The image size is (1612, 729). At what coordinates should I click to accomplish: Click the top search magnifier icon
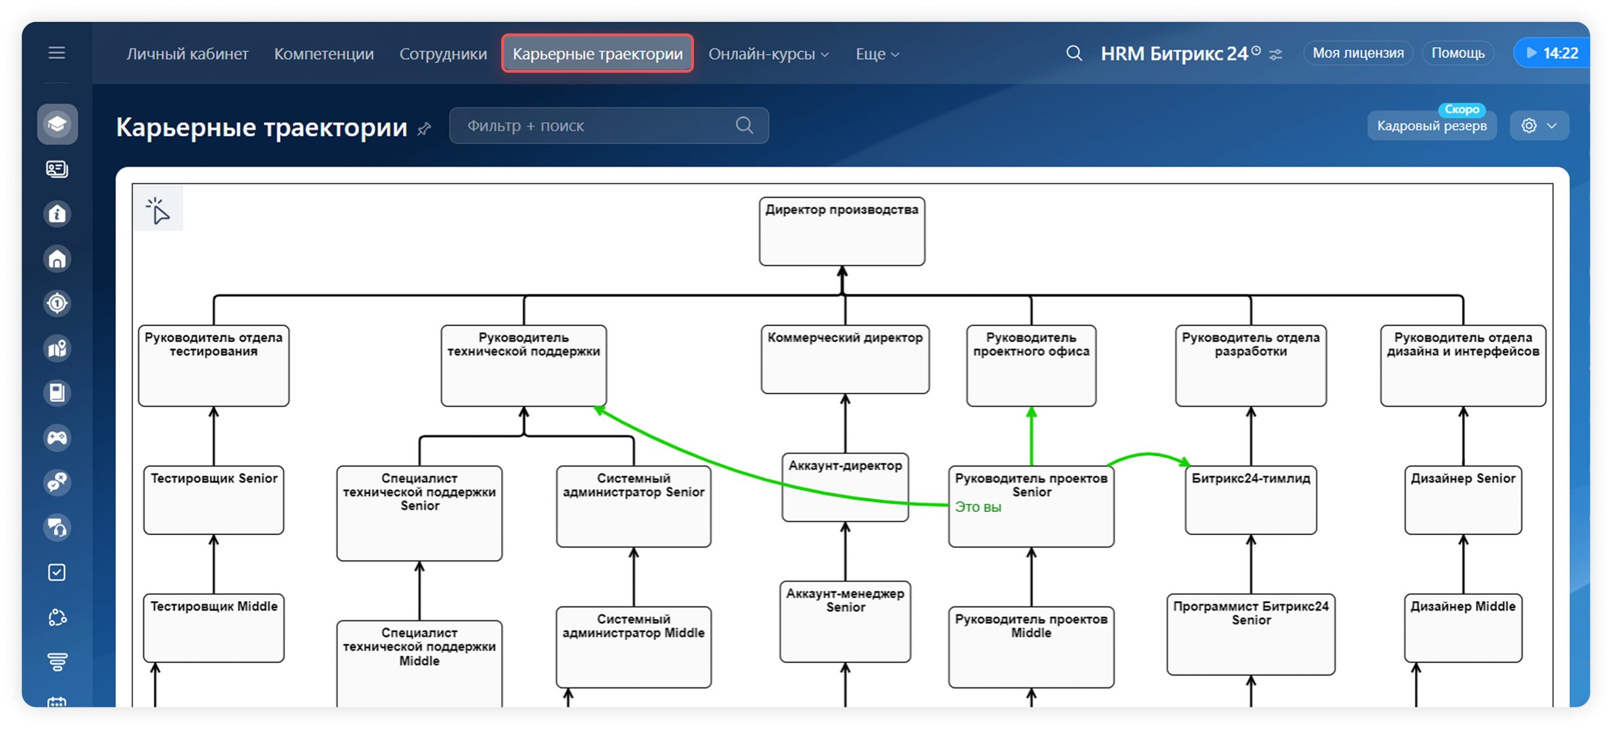coord(1074,54)
